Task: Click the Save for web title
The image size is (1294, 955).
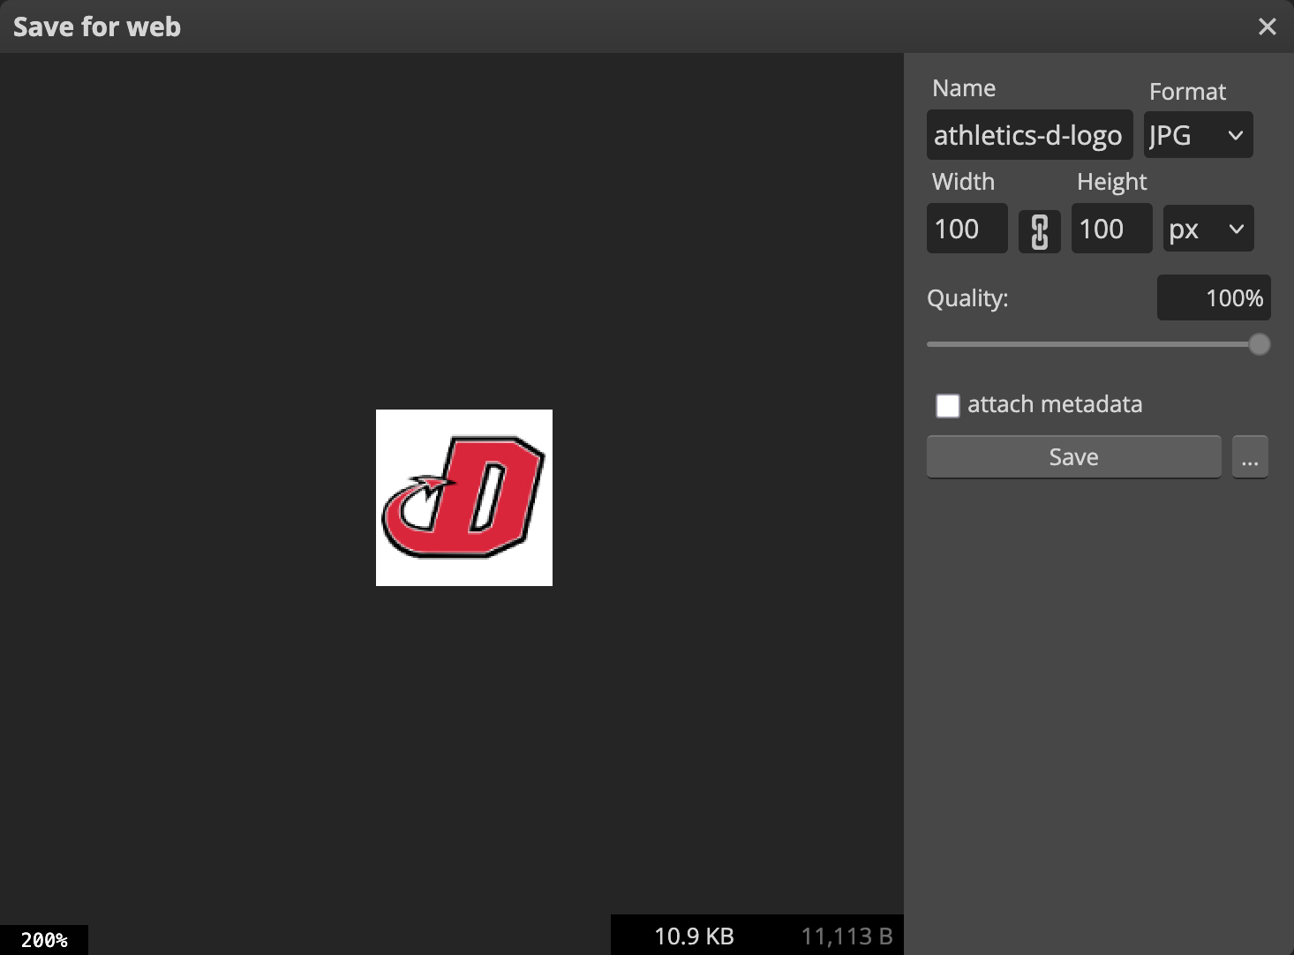Action: point(97,26)
